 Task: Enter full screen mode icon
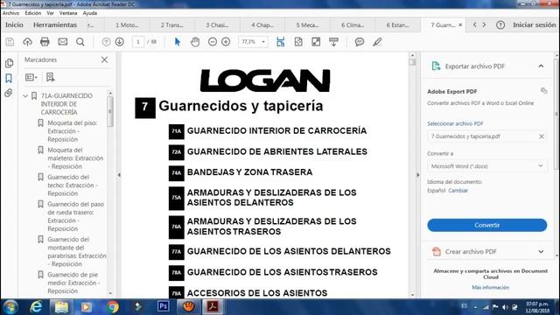pos(316,42)
